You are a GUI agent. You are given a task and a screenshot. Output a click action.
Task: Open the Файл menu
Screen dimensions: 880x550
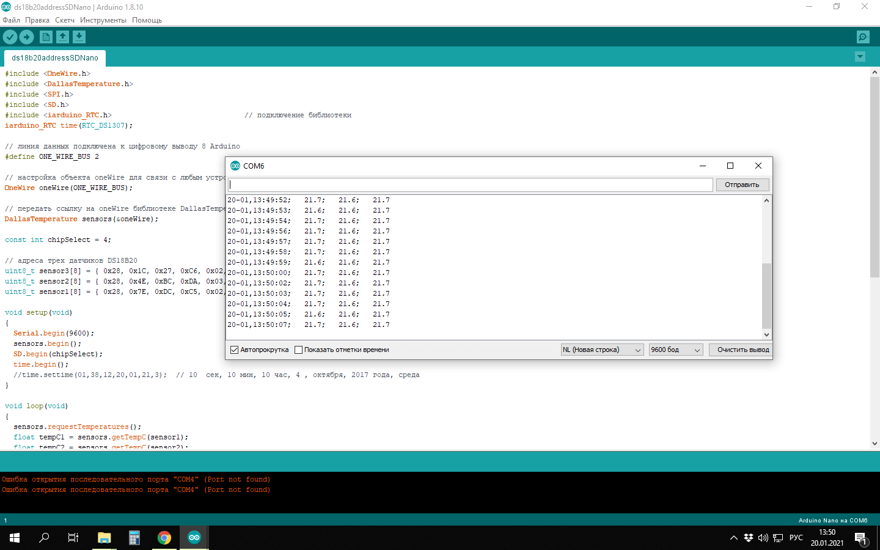click(11, 20)
